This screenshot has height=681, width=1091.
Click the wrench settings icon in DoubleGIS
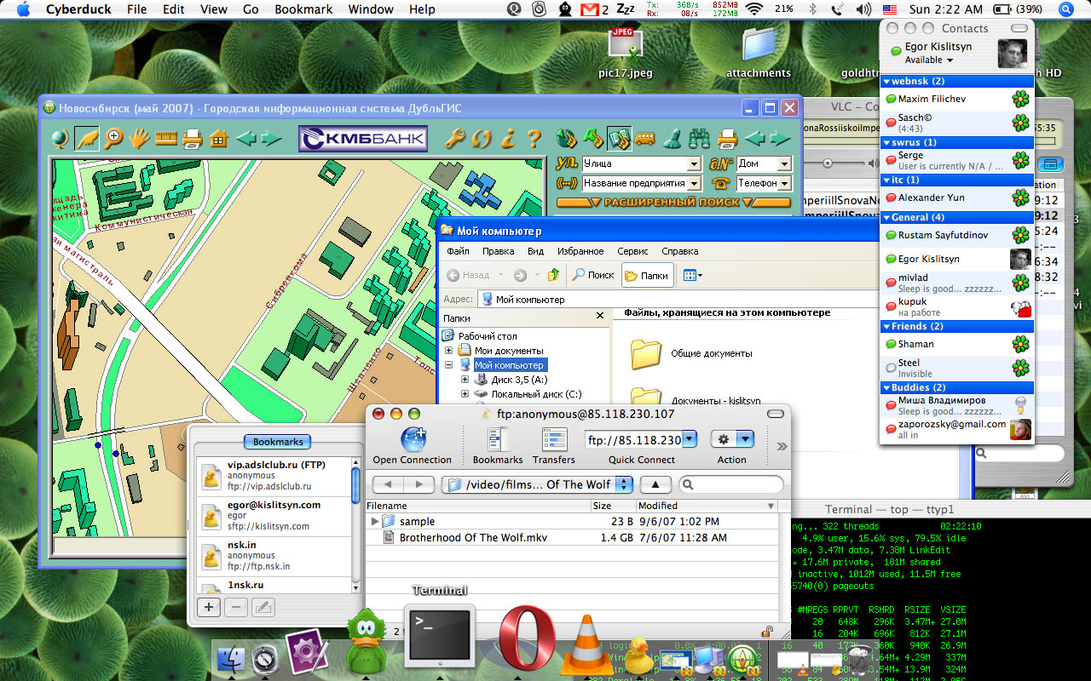(x=455, y=138)
